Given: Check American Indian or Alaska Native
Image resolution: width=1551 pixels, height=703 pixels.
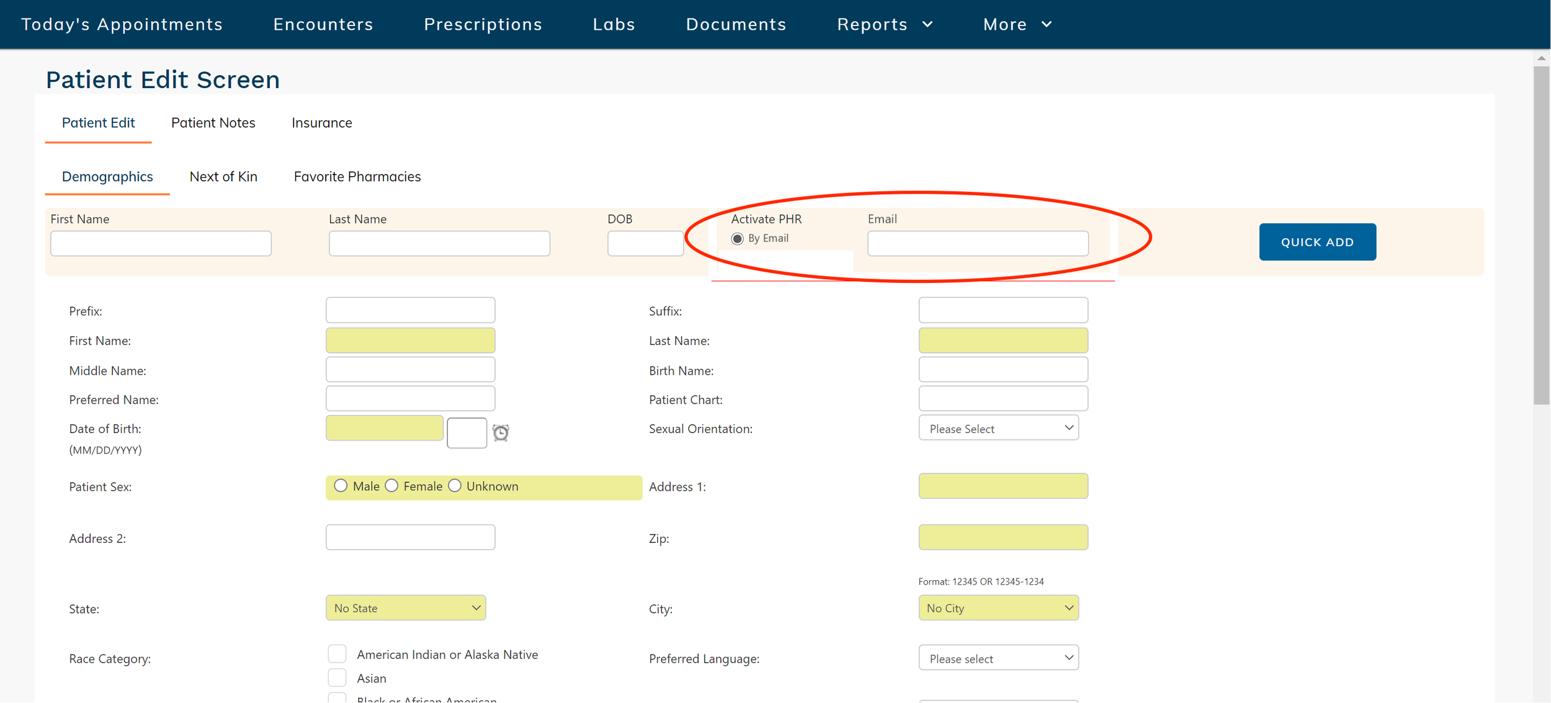Looking at the screenshot, I should point(337,654).
